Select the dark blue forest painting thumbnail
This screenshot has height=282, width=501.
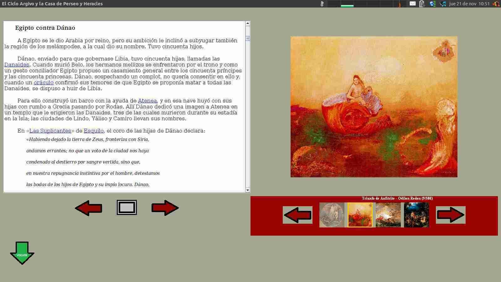pos(416,215)
